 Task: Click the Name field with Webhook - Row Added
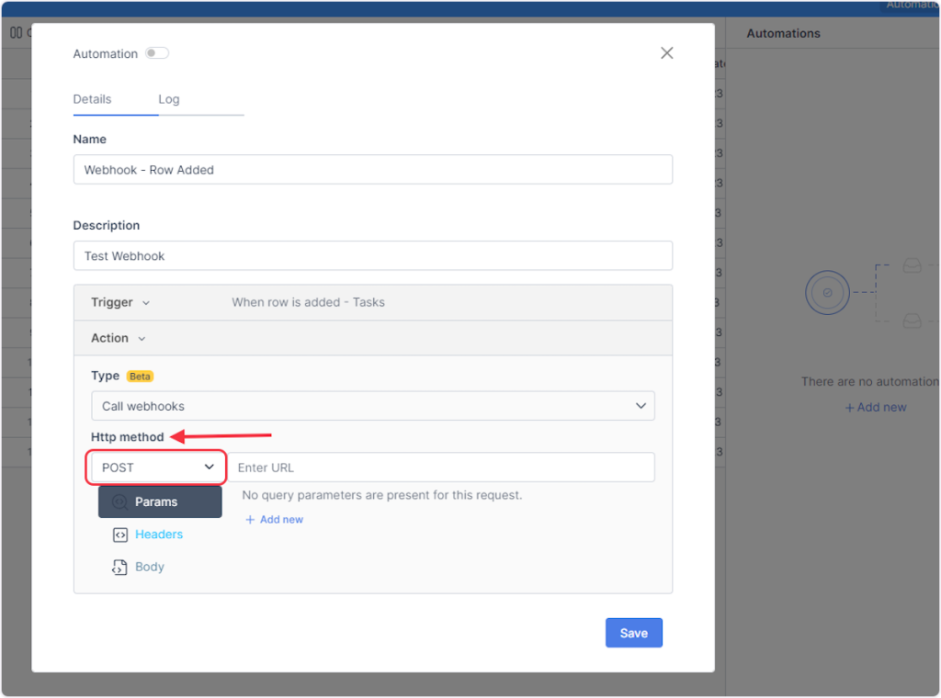pyautogui.click(x=372, y=170)
